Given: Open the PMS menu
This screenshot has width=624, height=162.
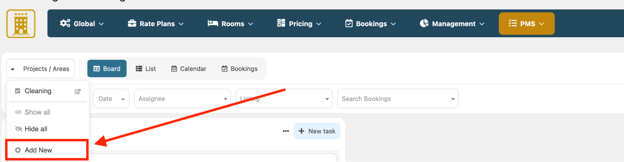Looking at the screenshot, I should pyautogui.click(x=526, y=24).
